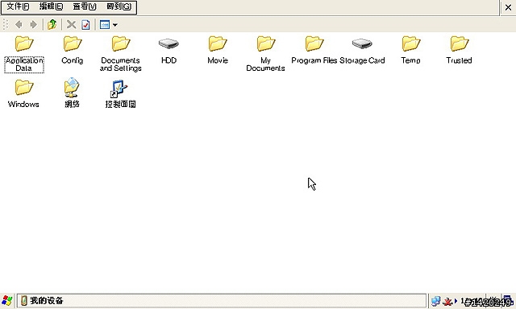Open the HDD drive icon
Image resolution: width=516 pixels, height=309 pixels.
click(169, 50)
